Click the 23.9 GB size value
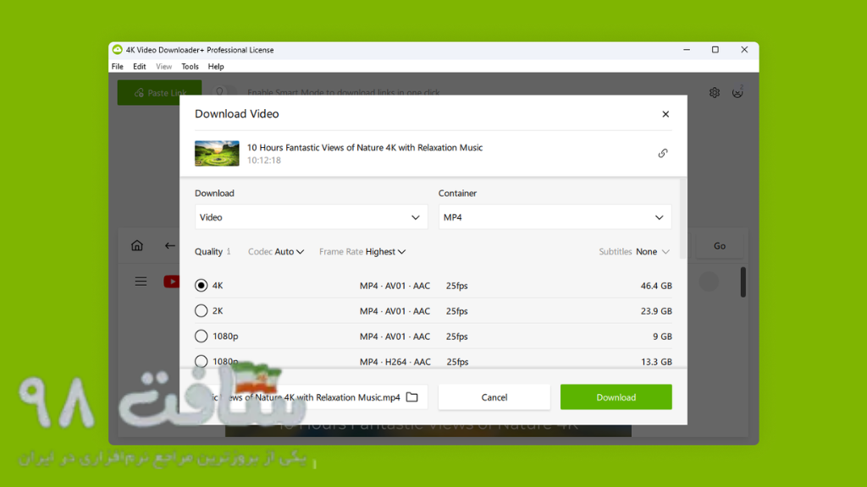867x487 pixels. point(656,311)
